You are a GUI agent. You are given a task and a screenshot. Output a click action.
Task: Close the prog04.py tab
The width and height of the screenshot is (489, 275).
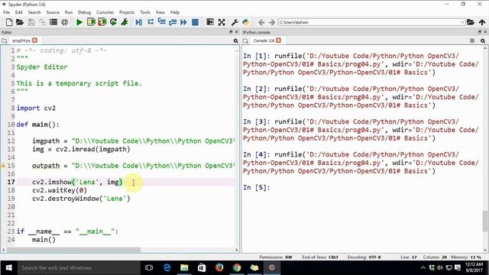pos(34,40)
